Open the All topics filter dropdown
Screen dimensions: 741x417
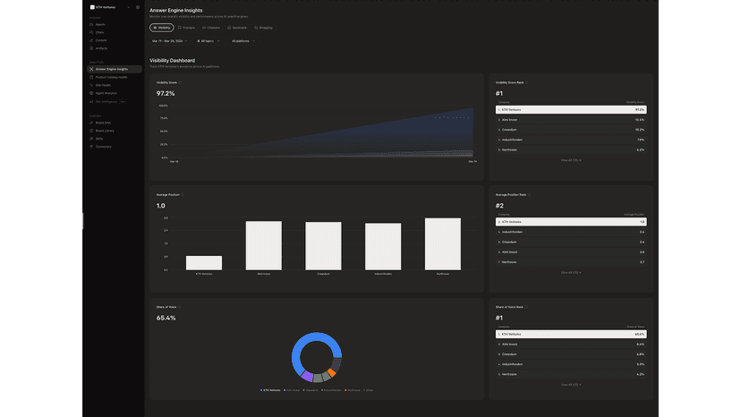pyautogui.click(x=208, y=41)
